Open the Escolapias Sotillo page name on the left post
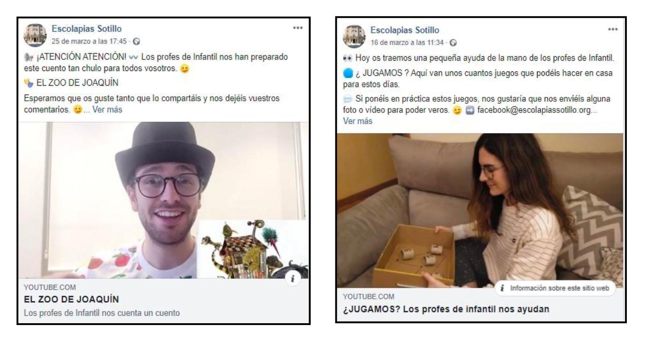The width and height of the screenshot is (646, 350). pyautogui.click(x=87, y=29)
